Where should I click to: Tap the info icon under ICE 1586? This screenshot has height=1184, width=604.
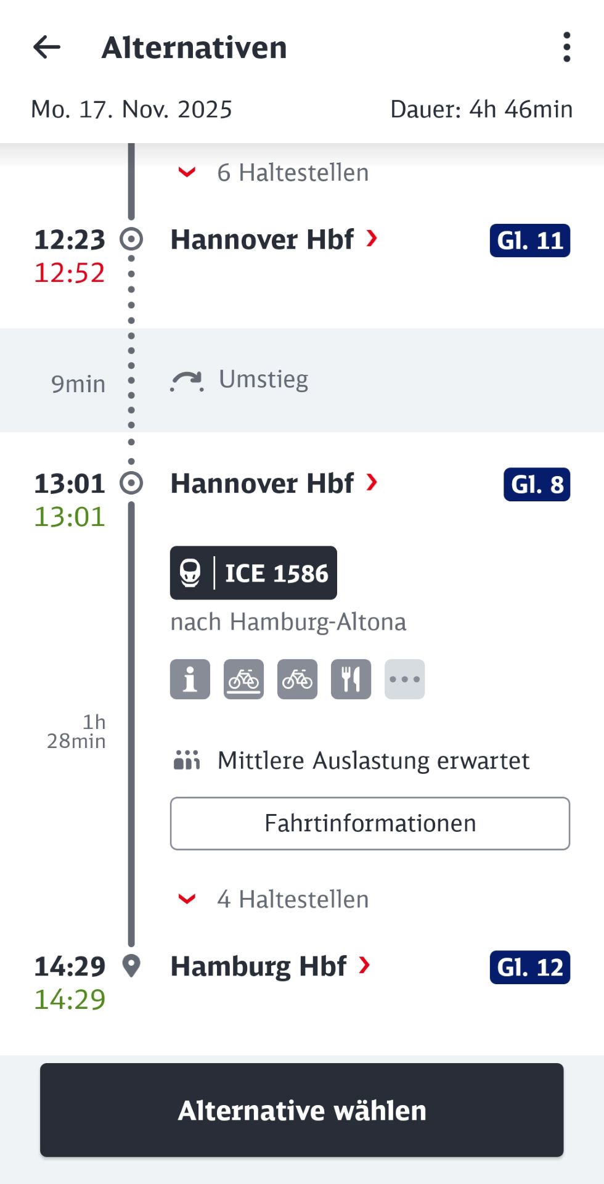(190, 680)
